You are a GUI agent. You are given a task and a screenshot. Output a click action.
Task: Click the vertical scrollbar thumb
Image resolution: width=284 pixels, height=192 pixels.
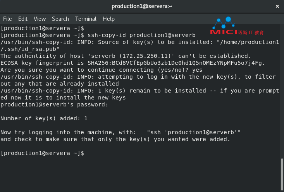coord(282,174)
